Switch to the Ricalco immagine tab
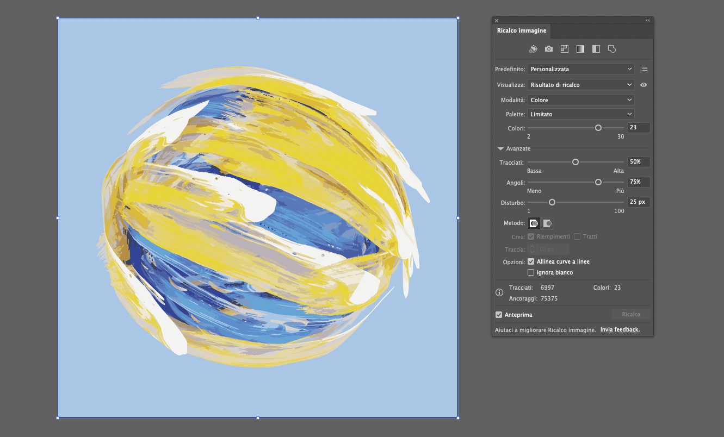The width and height of the screenshot is (724, 437). pyautogui.click(x=521, y=30)
